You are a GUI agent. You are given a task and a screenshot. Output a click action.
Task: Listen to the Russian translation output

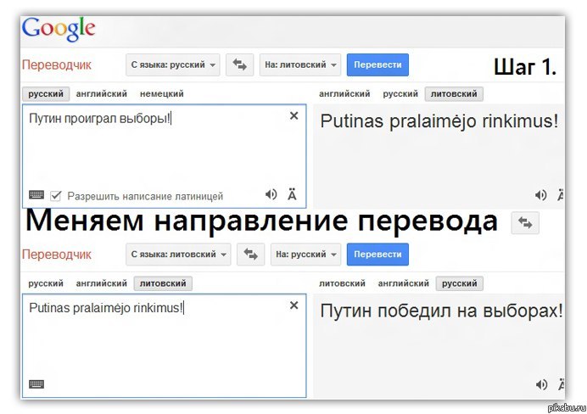[541, 384]
